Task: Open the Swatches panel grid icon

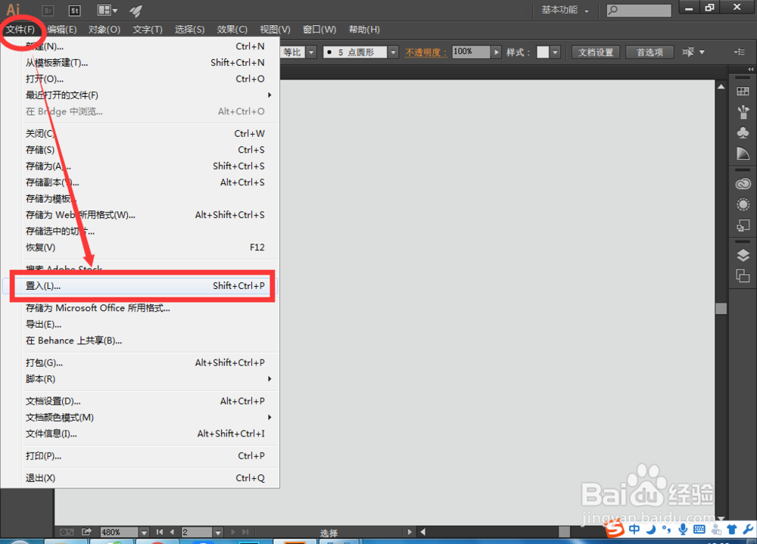Action: point(743,92)
